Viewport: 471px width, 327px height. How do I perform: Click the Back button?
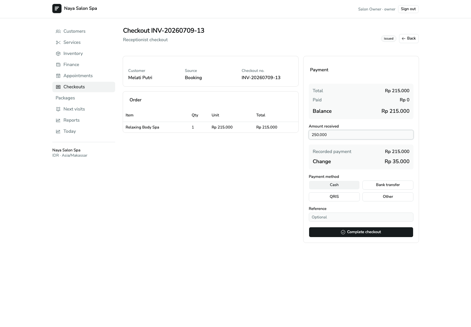click(409, 39)
